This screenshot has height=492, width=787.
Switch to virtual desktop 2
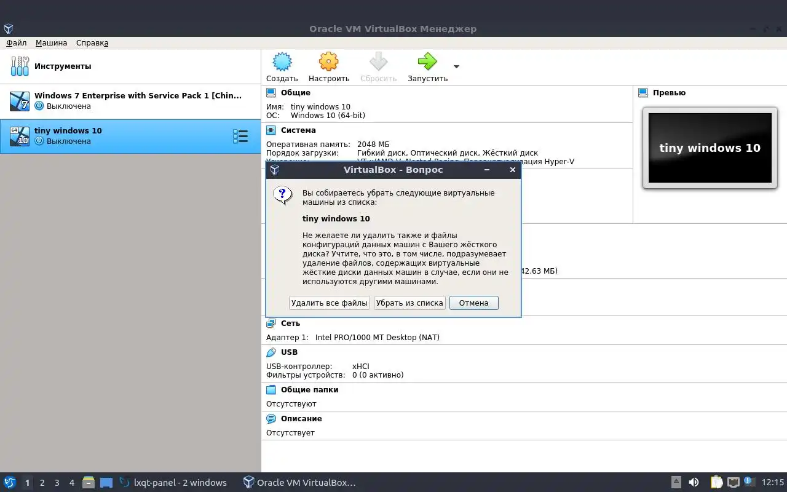pyautogui.click(x=42, y=483)
